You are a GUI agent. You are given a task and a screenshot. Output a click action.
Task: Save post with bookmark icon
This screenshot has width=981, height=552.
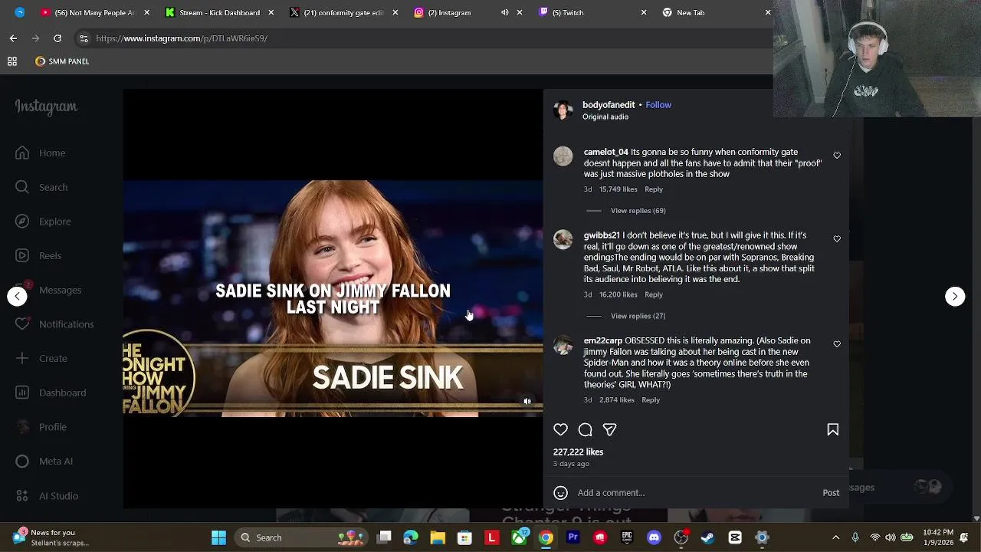[833, 429]
